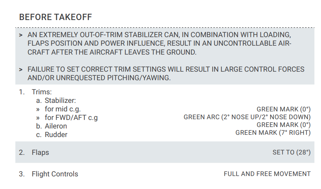
Task: Select the 'for mid c.g.' line
Action: (62, 109)
